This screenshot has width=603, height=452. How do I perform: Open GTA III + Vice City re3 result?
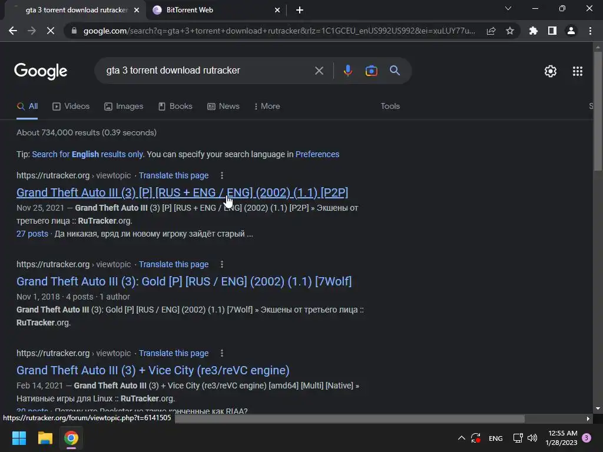click(153, 370)
